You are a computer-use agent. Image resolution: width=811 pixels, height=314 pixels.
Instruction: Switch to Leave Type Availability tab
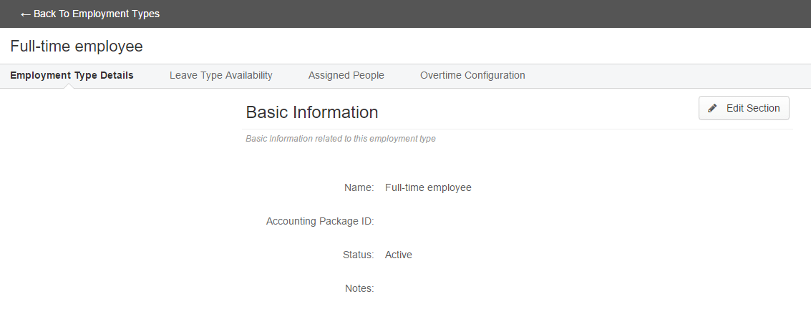pyautogui.click(x=221, y=75)
